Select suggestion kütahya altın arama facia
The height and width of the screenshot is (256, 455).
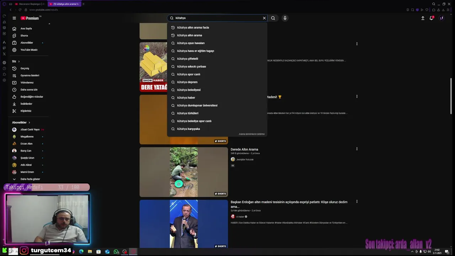click(x=217, y=27)
